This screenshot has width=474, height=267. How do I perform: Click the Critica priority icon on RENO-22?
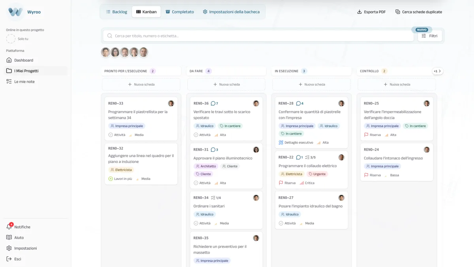(302, 183)
